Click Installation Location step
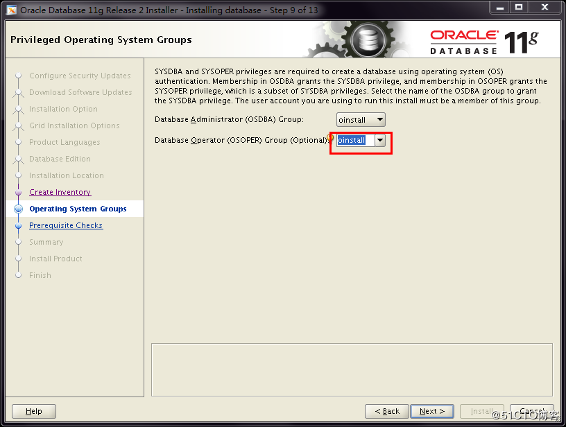Screen dimensions: 566x427 [67, 175]
